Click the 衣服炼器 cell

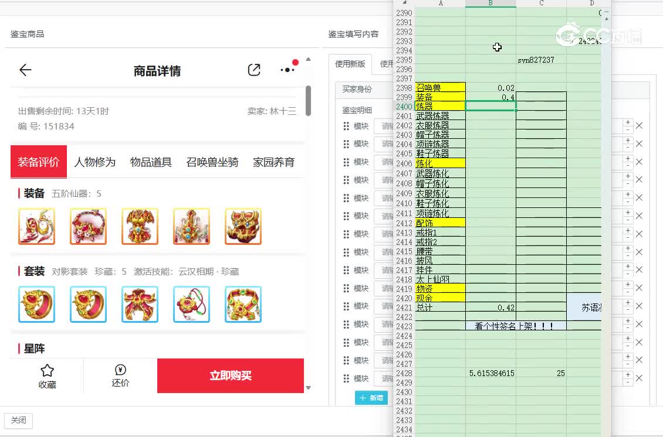pyautogui.click(x=440, y=125)
